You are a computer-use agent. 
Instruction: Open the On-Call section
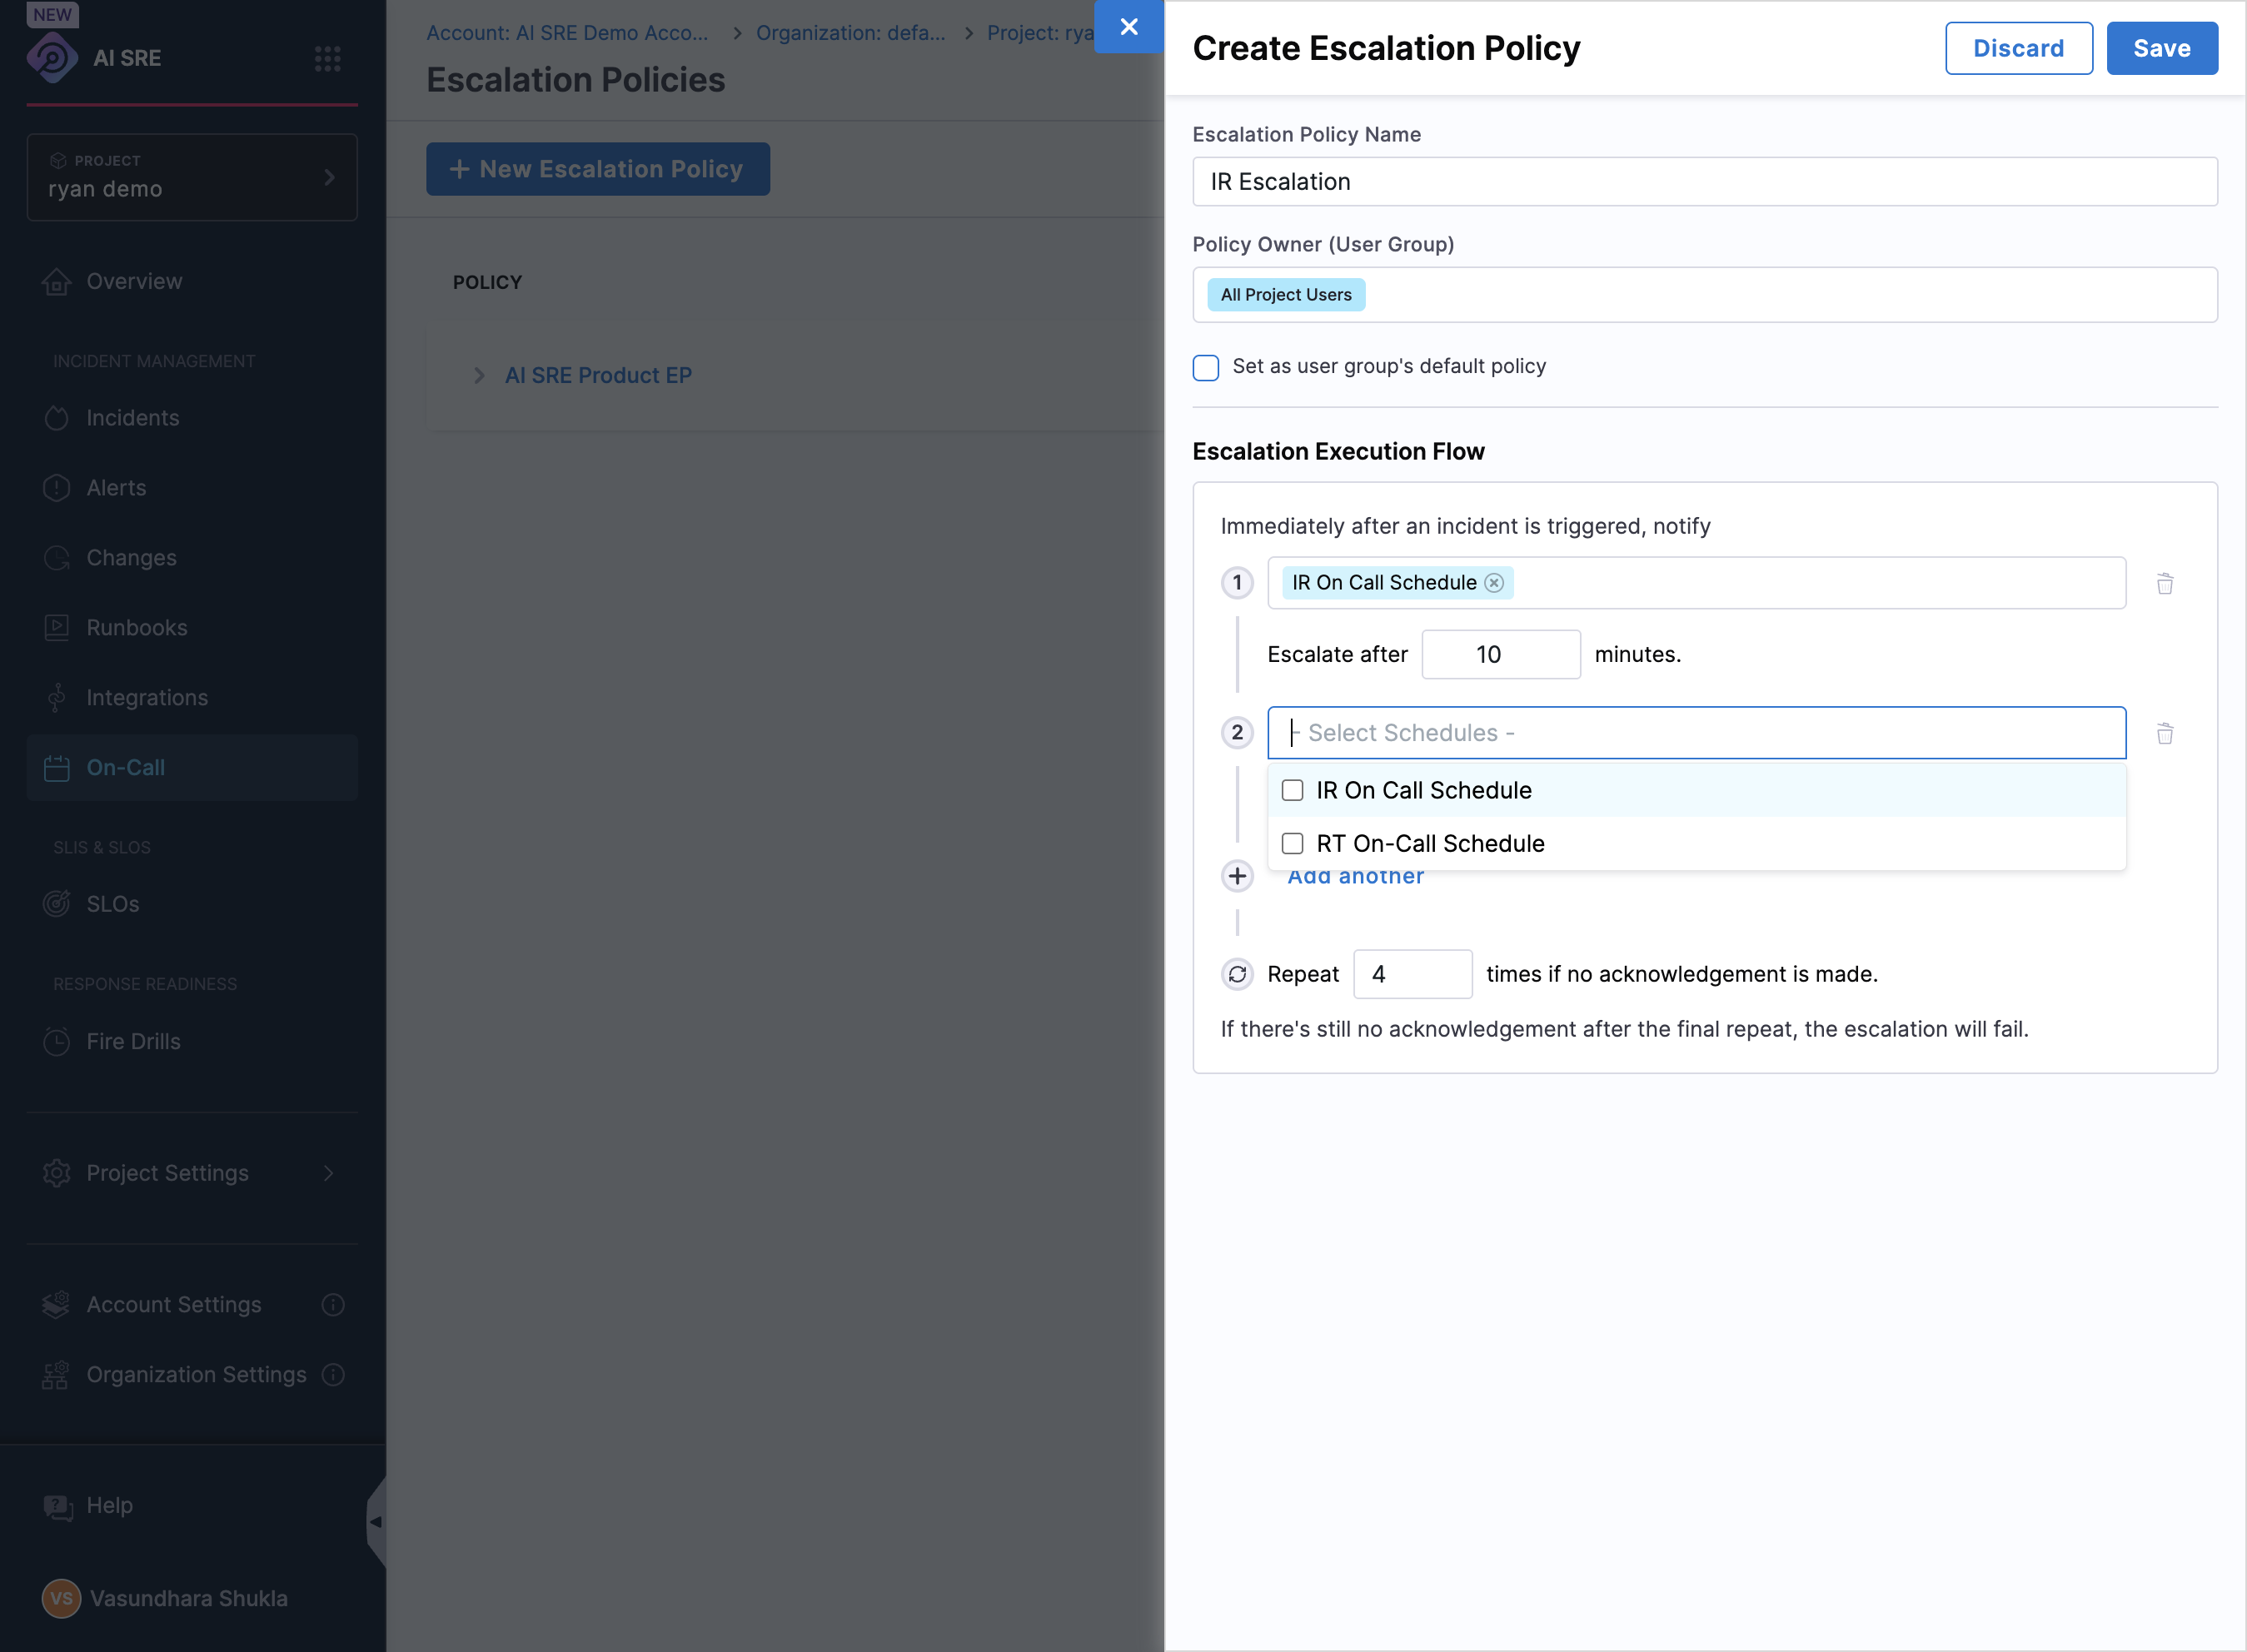[192, 768]
